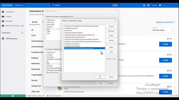The height and width of the screenshot is (100, 179).
Task: Click the 'Изменить текст...' button
Action: (x=111, y=59)
